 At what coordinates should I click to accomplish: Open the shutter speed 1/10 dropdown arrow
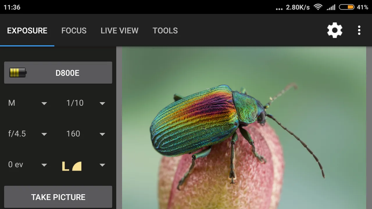[102, 103]
